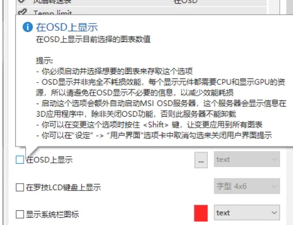Image resolution: width=293 pixels, height=225 pixels.
Task: Expand the text dropdown beside red swatch
Action: tap(247, 212)
